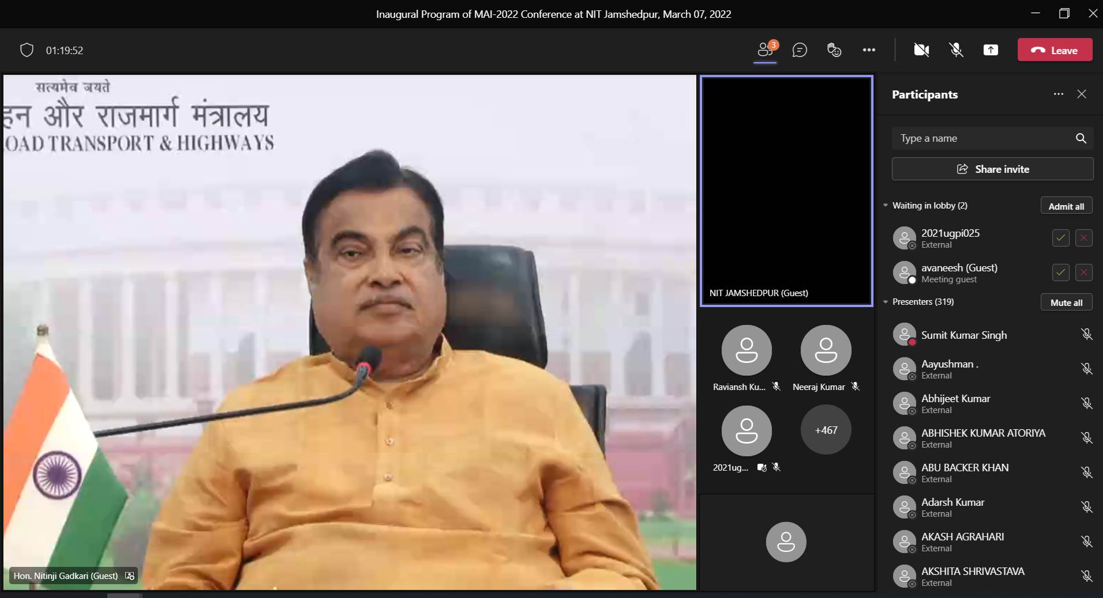
Task: Open more actions ellipsis in toolbar
Action: (x=869, y=50)
